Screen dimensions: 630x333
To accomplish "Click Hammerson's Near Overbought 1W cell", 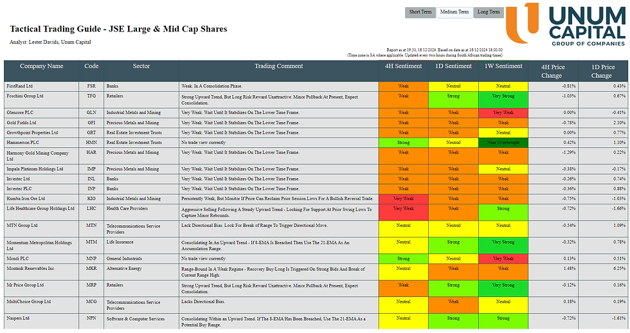I will [503, 143].
